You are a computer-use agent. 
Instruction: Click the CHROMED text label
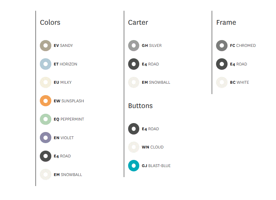pyautogui.click(x=246, y=45)
